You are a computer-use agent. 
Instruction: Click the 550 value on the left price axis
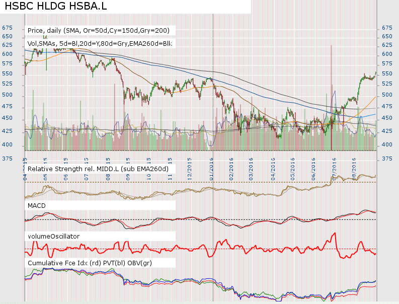pyautogui.click(x=7, y=73)
